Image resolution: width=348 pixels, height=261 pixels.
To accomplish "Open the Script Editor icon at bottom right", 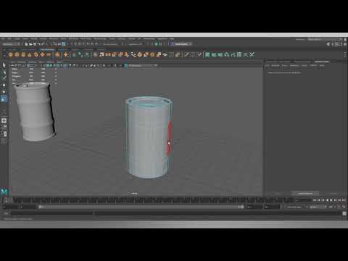I will [x=344, y=213].
